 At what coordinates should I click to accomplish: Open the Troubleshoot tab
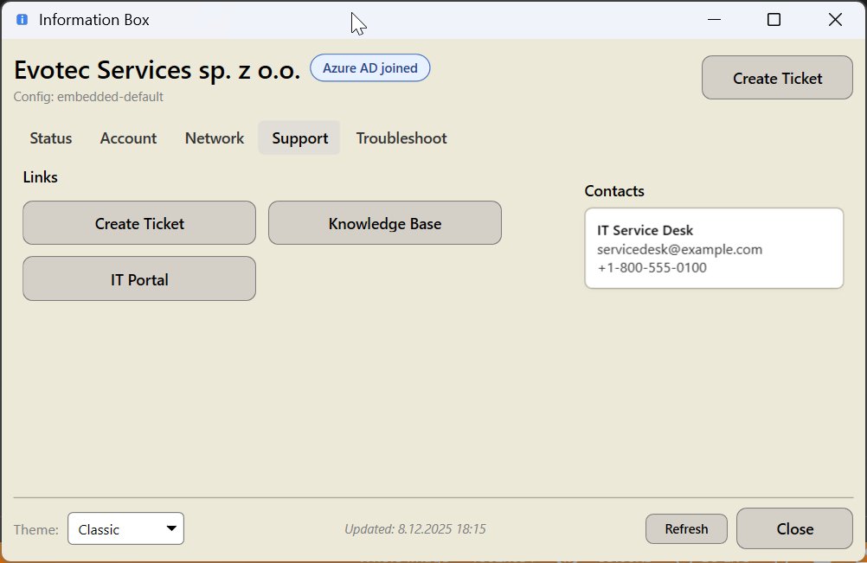401,138
